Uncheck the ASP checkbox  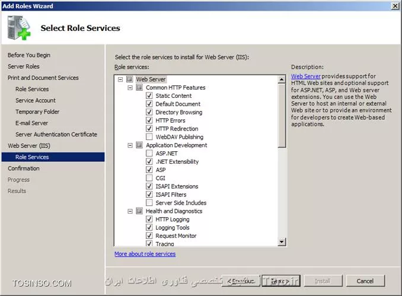(x=149, y=170)
